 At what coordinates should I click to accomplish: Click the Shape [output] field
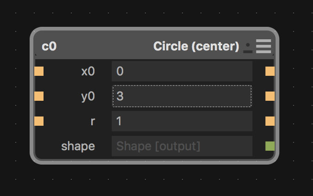(x=182, y=146)
